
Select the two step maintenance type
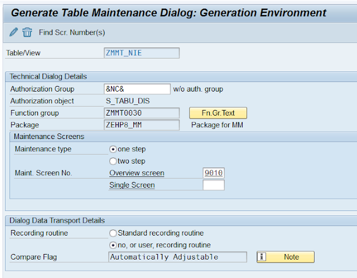coord(113,161)
